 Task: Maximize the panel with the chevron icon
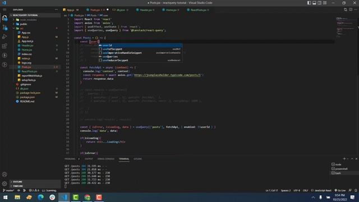tap(352, 159)
